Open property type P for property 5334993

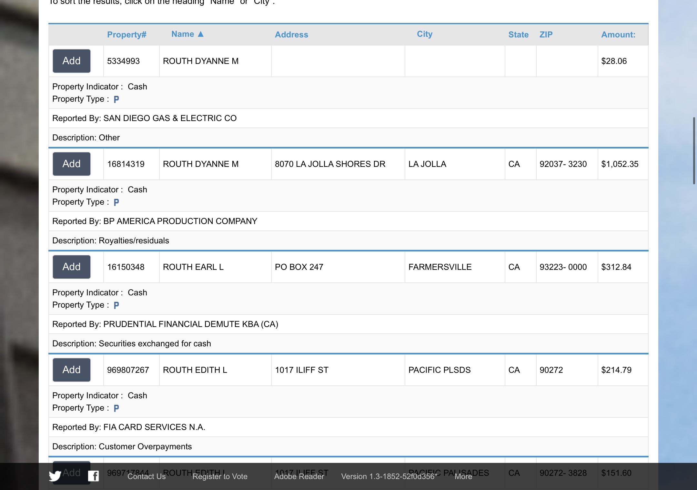[x=116, y=99]
